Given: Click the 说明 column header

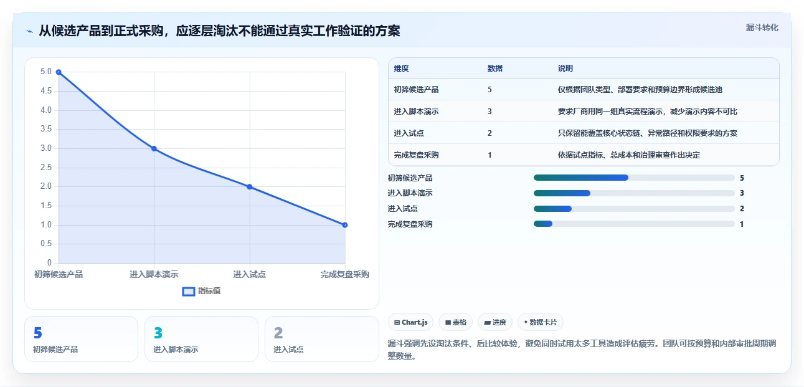Looking at the screenshot, I should click(x=565, y=69).
